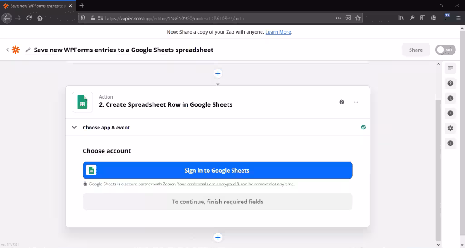Click To continue, finish required fields

click(x=218, y=202)
